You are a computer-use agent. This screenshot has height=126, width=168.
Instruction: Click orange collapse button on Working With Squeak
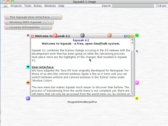tap(51, 22)
